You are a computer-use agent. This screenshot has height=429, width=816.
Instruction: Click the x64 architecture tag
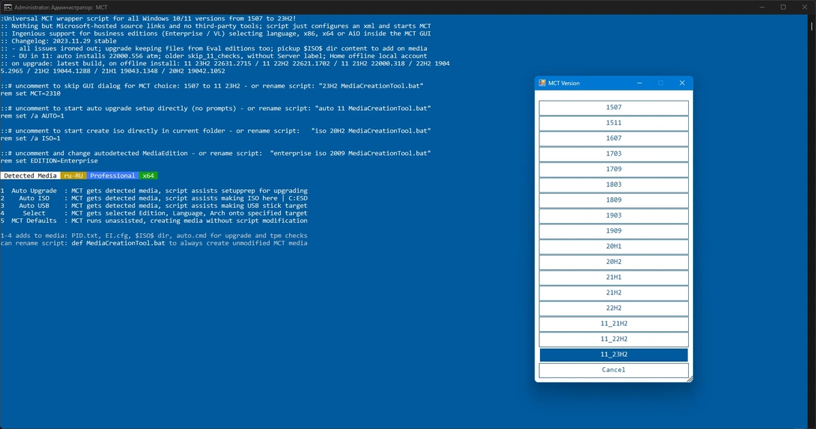point(148,175)
